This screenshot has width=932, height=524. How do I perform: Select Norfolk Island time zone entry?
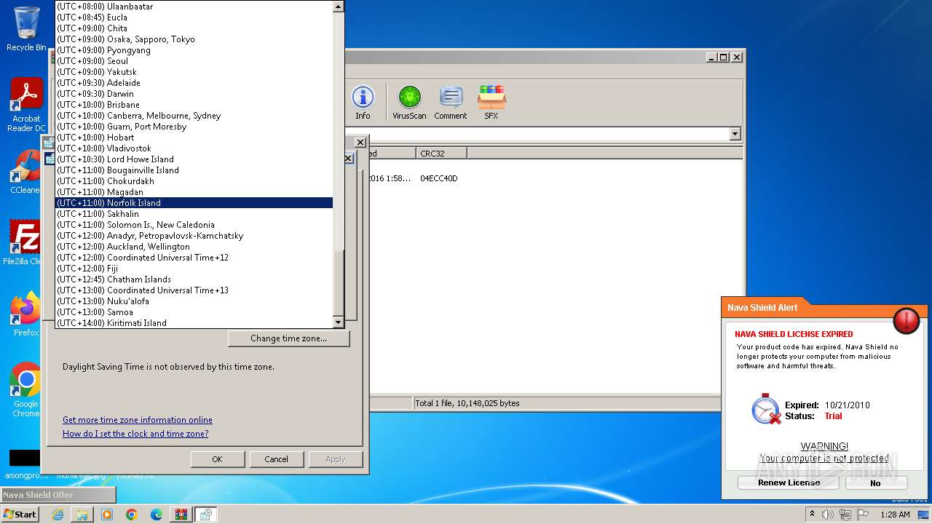tap(194, 203)
